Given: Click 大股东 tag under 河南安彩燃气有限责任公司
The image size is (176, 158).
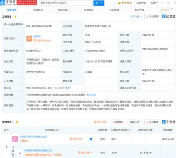Looking at the screenshot, I should point(24,141).
